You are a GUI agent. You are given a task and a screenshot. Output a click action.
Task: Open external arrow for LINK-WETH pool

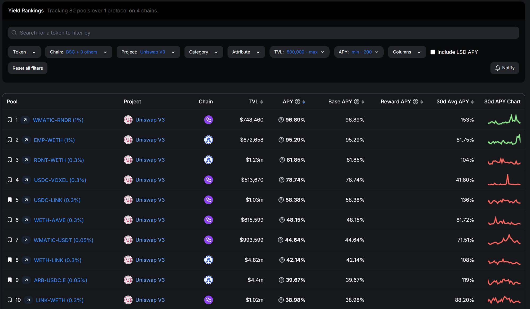(28, 300)
